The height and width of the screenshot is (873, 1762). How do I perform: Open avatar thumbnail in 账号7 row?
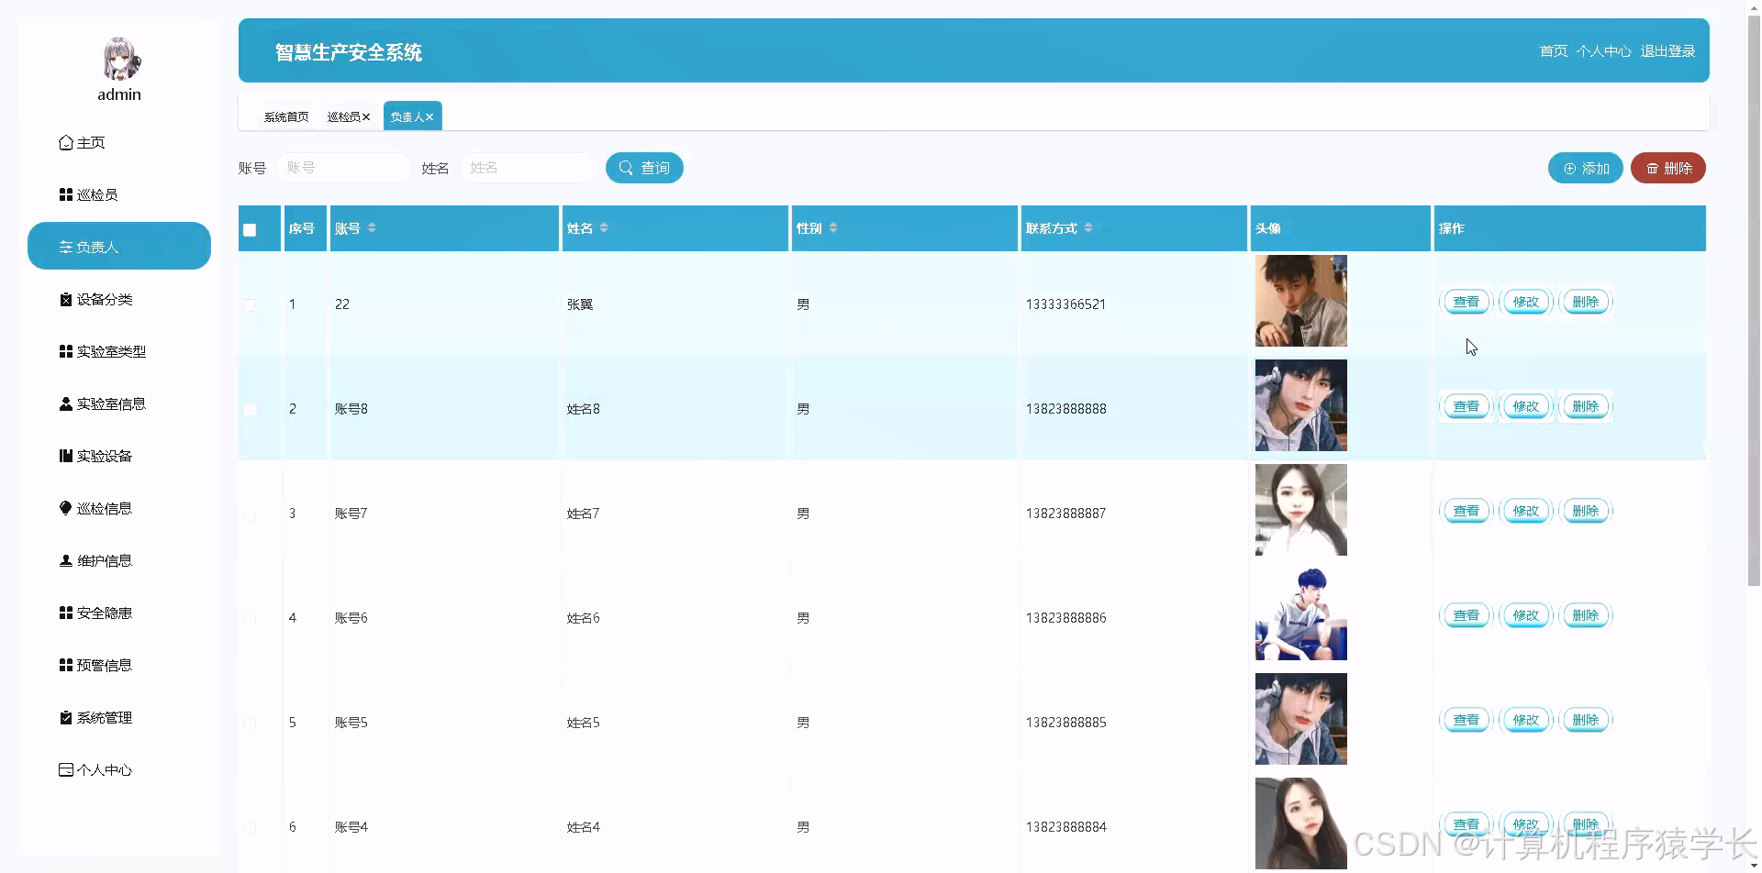pos(1300,510)
